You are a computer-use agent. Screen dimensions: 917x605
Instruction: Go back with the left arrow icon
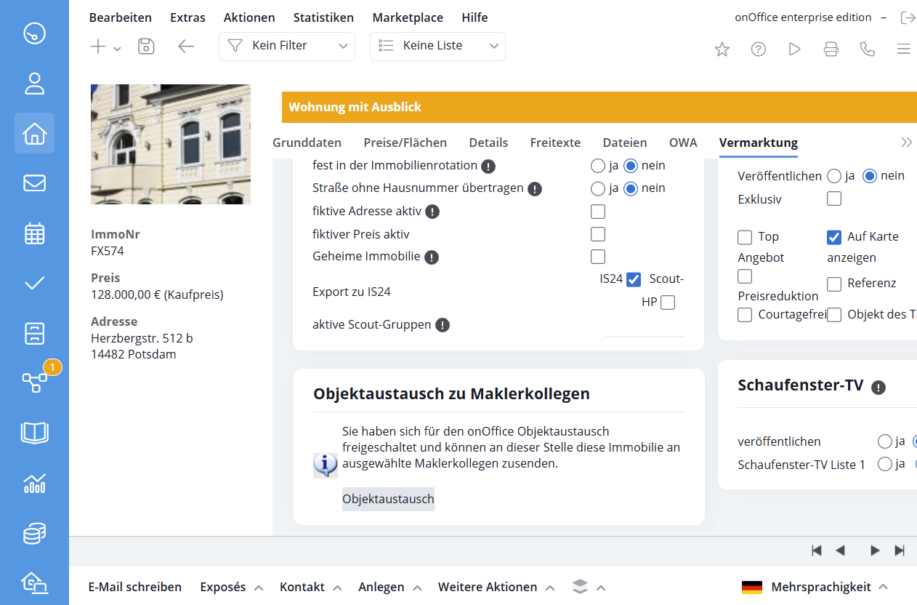[186, 47]
